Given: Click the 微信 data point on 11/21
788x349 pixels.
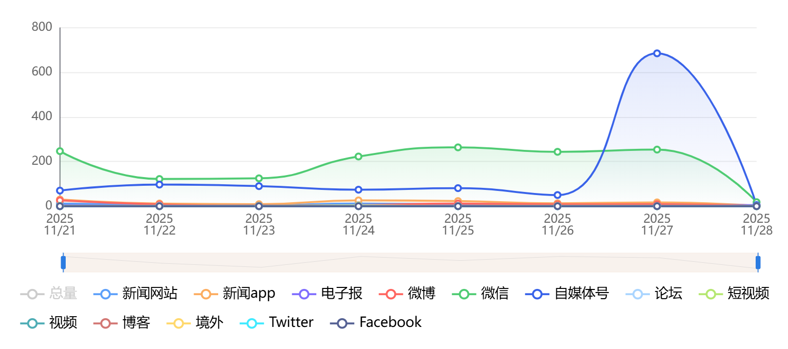Looking at the screenshot, I should pos(60,151).
